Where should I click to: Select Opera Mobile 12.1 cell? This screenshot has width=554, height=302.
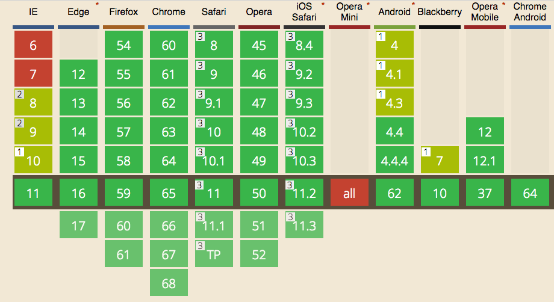click(x=485, y=161)
